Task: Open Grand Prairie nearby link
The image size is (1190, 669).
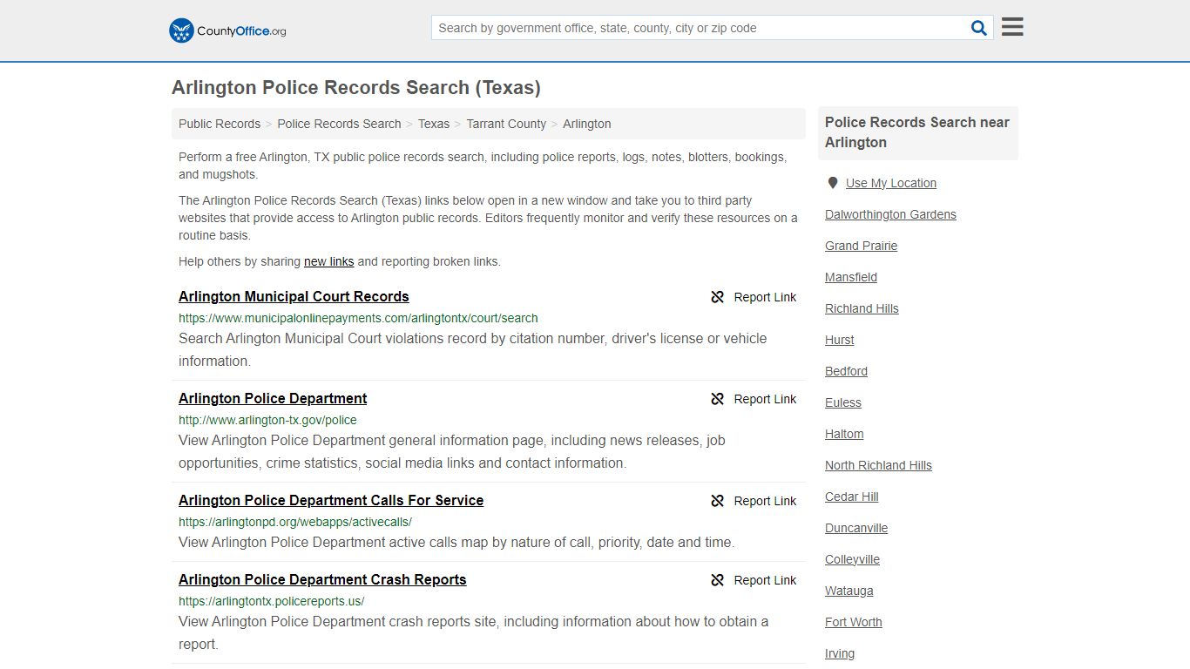Action: [x=861, y=246]
